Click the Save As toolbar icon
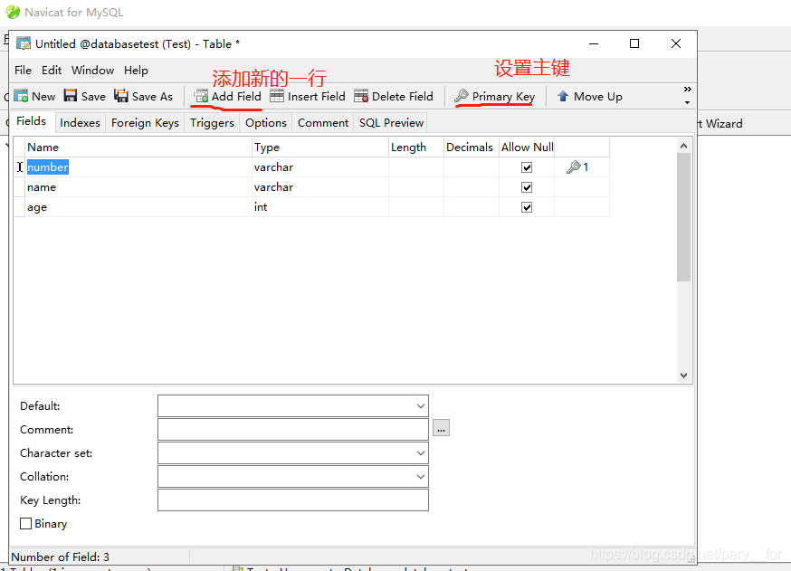This screenshot has height=571, width=791. point(121,96)
